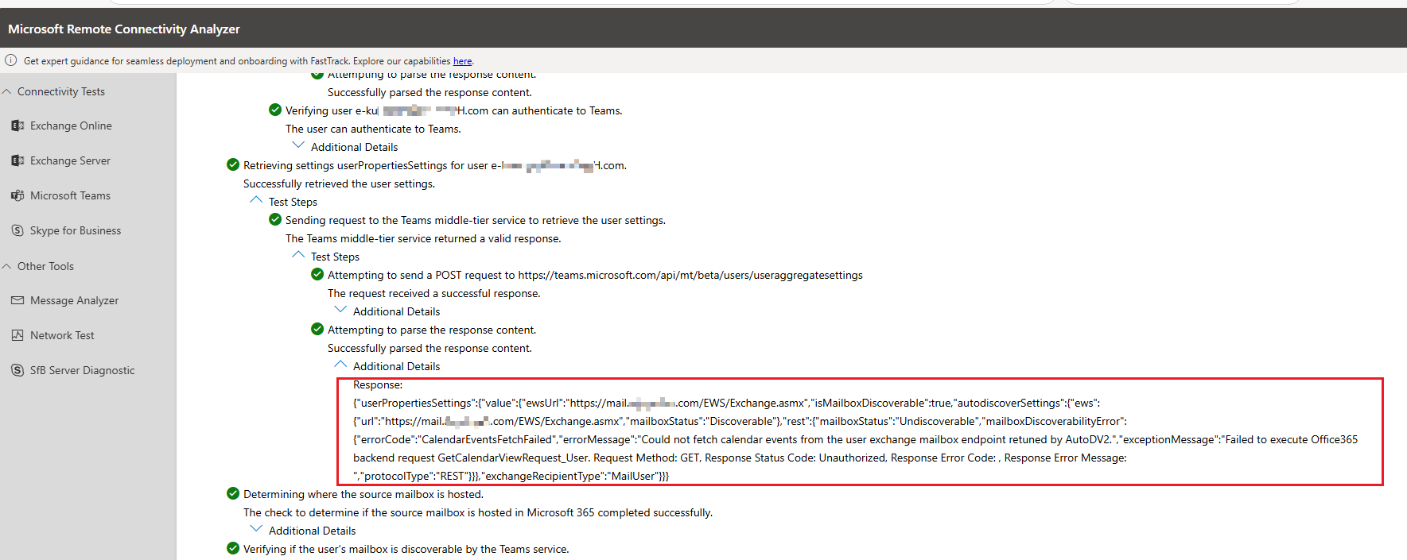Open the Network Test tool

pyautogui.click(x=62, y=335)
